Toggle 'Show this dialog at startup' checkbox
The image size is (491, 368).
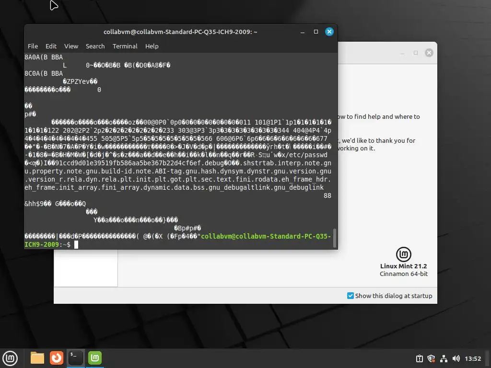tap(351, 296)
